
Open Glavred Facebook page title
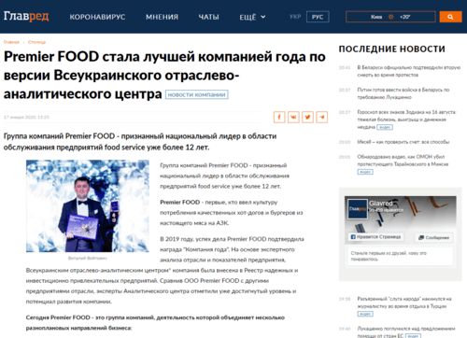(381, 204)
